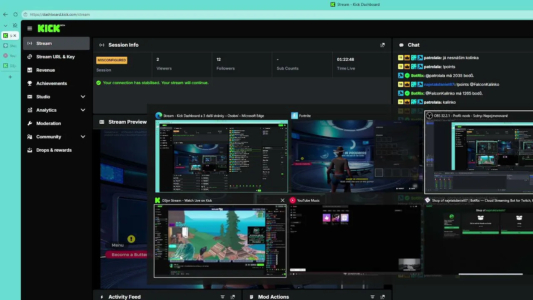Click the lock icon in the address bar

pyautogui.click(x=26, y=15)
